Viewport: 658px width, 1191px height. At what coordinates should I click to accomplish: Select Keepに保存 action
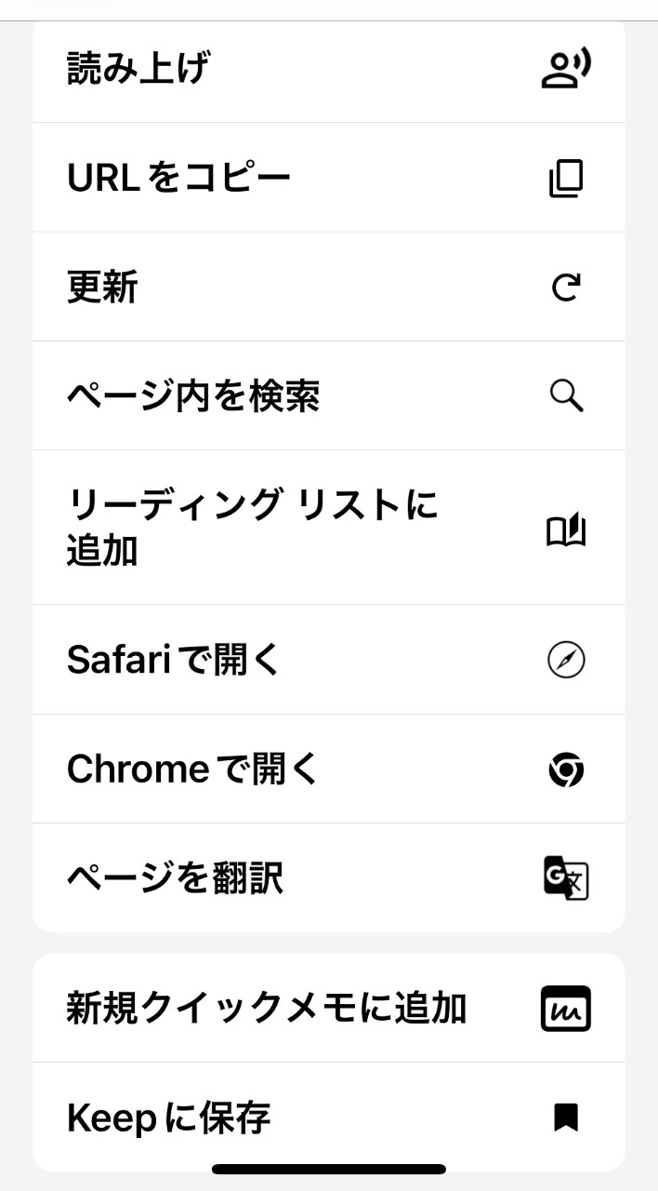[169, 1117]
